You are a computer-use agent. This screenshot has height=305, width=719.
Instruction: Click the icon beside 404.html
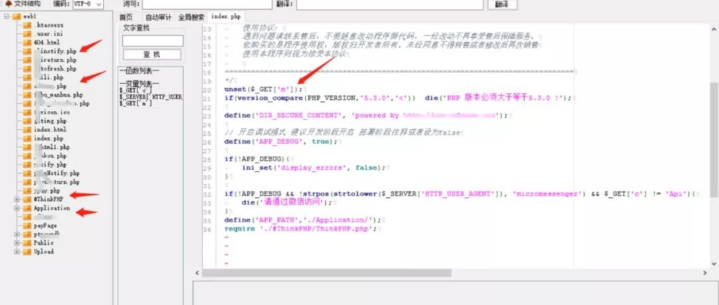point(27,43)
